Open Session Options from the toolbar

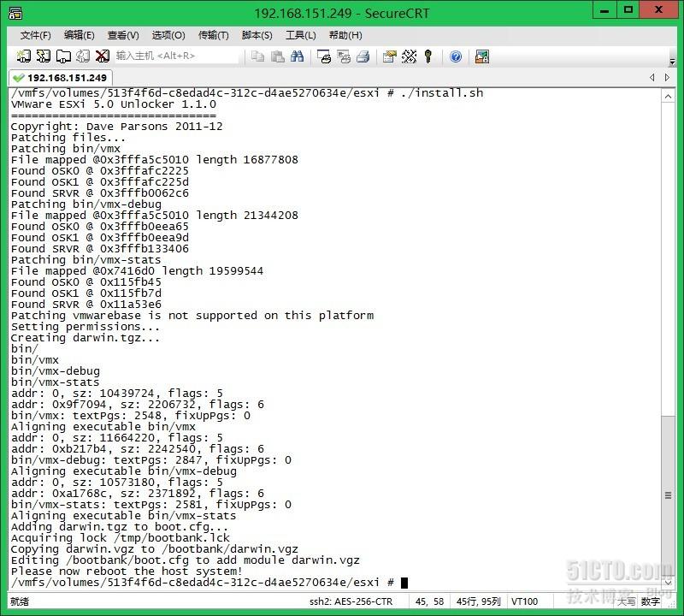tap(389, 56)
